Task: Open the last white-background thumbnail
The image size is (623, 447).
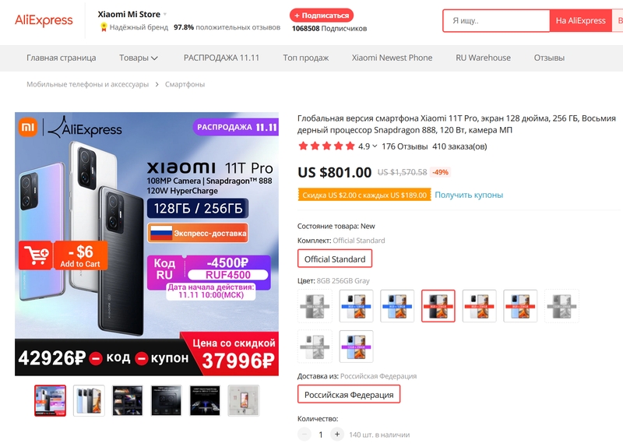Action: coord(242,400)
